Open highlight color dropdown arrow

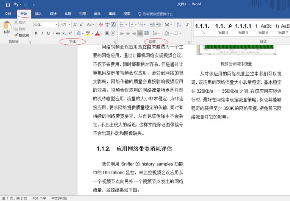pos(92,33)
